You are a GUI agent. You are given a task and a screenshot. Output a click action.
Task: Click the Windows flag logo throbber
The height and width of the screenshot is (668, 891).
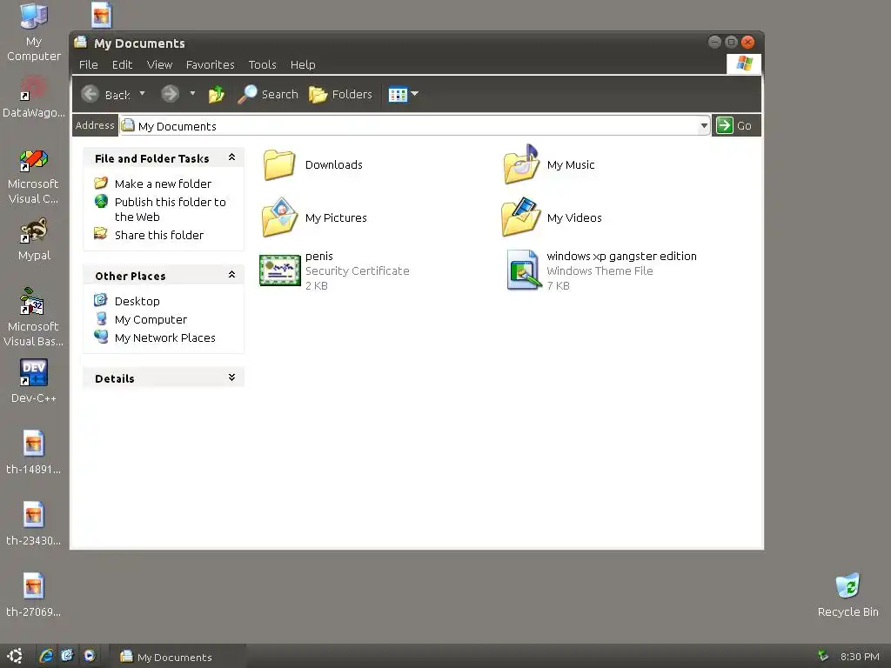pyautogui.click(x=744, y=63)
